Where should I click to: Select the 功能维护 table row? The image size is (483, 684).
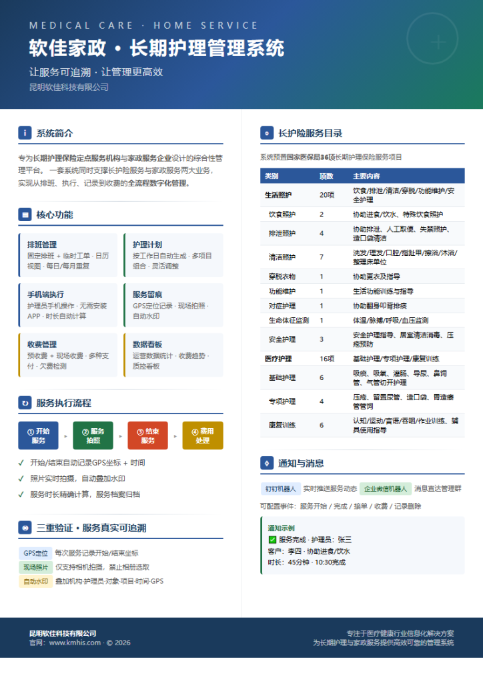362,291
